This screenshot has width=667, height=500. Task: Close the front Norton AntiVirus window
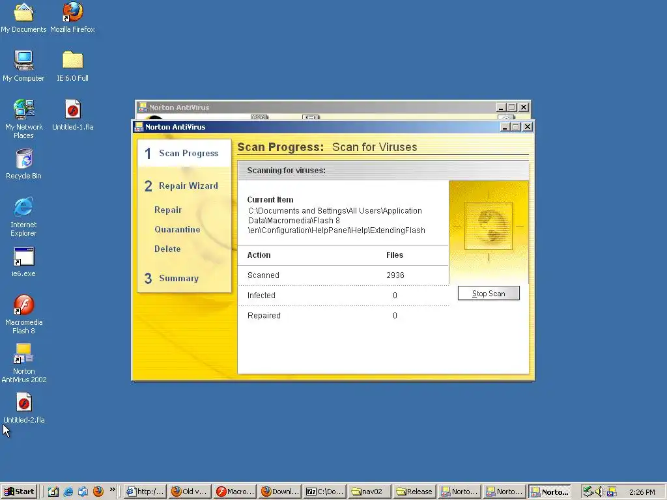[528, 127]
